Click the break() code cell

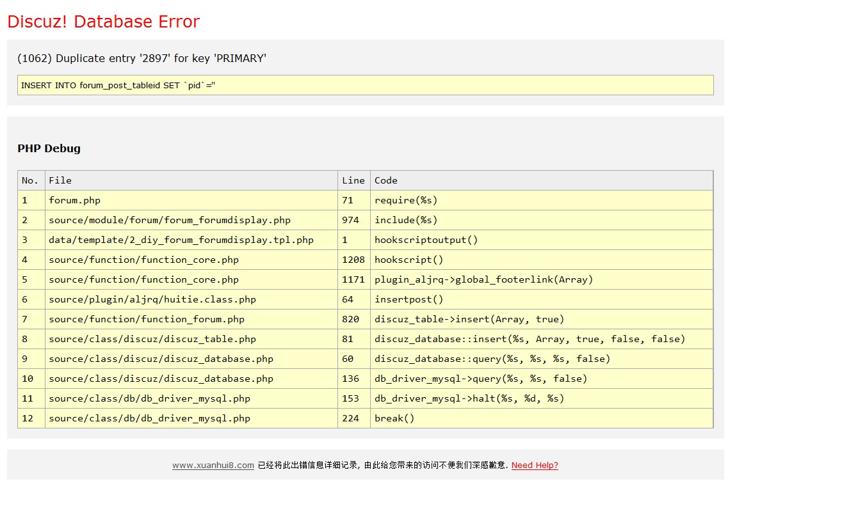click(x=542, y=418)
